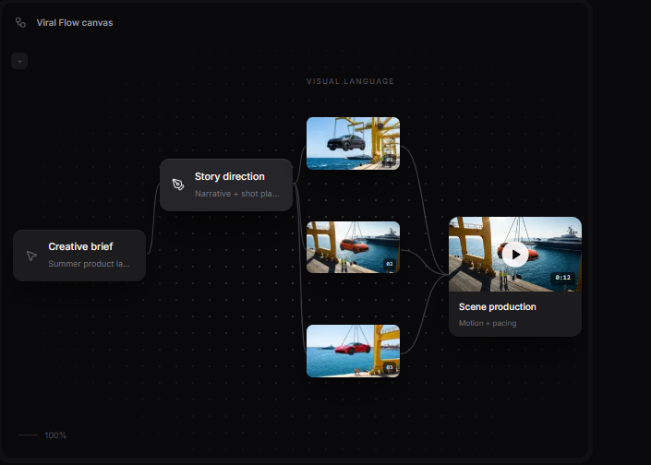Screen dimensions: 651x465
Task: Click the cursor arrow icon in Creative brief
Action: click(31, 256)
